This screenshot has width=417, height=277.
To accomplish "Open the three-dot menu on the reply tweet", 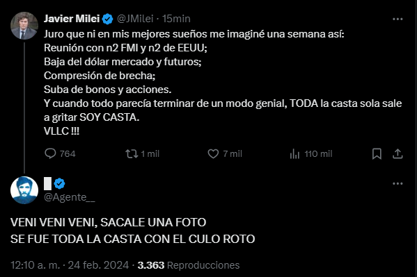I will click(x=398, y=183).
